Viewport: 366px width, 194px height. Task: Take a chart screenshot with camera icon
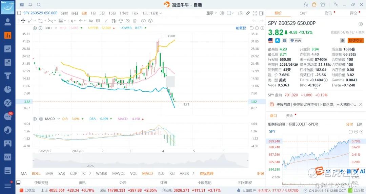pyautogui.click(x=241, y=13)
